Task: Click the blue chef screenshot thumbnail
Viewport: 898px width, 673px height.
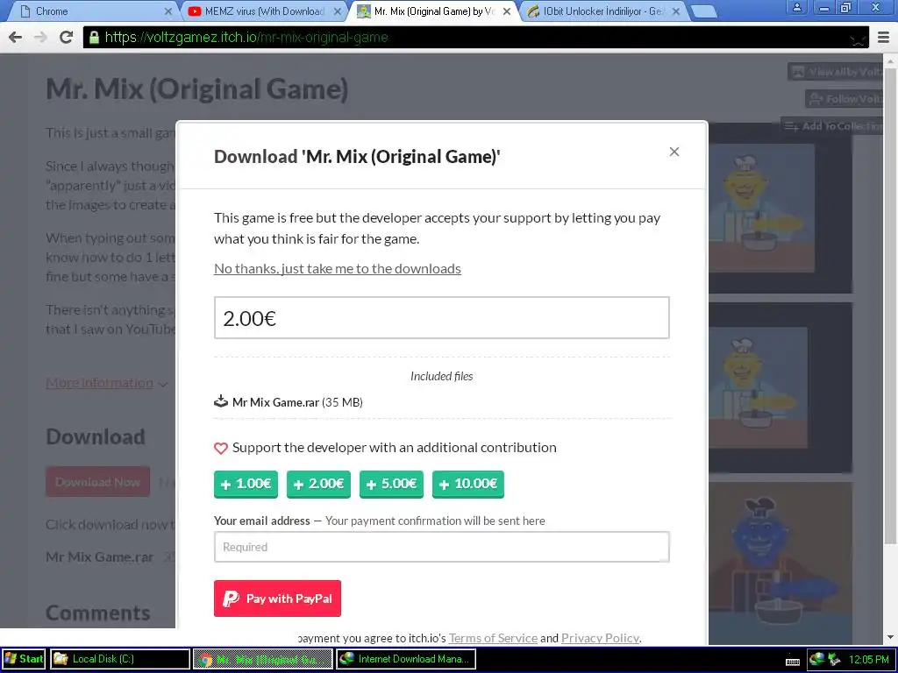Action: click(x=780, y=563)
